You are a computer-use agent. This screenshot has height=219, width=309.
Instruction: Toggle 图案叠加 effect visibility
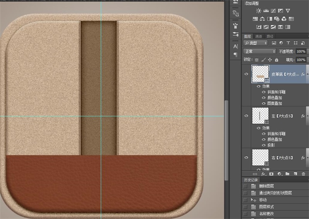264,103
